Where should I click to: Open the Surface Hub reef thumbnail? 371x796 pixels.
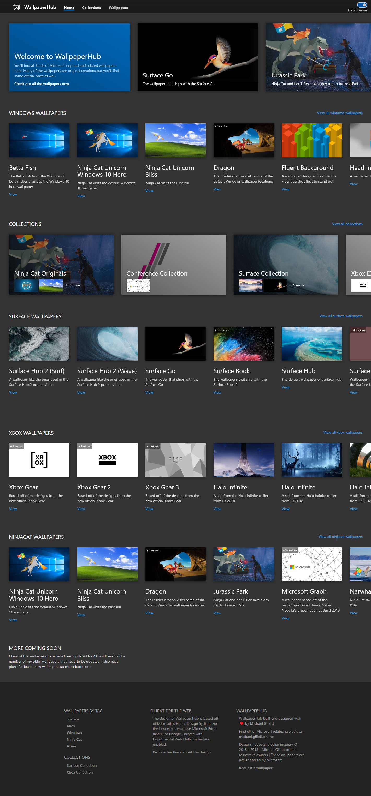[312, 344]
